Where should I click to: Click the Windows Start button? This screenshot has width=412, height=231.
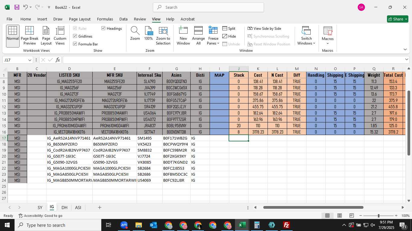click(7, 225)
